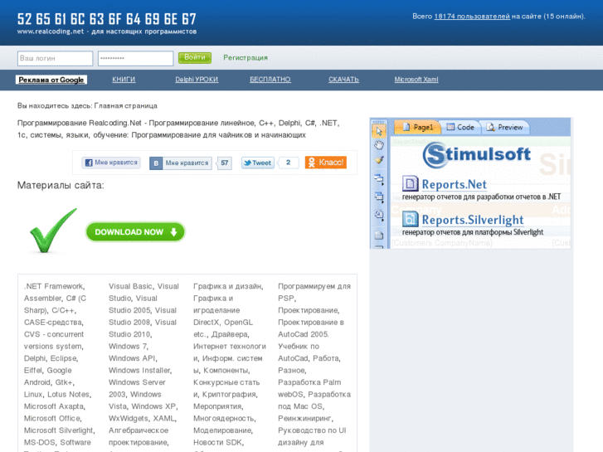Click the Stimulsoft logo
The width and height of the screenshot is (603, 452).
[x=476, y=154]
